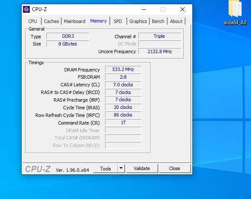Open the Mainboard tab
251x199 pixels.
[x=74, y=21]
